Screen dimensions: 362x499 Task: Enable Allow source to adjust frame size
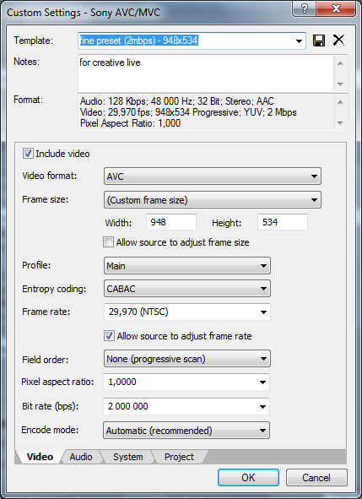click(x=108, y=241)
